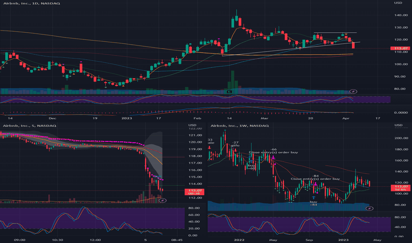Select the blue buy arrow above 'buy +84'
This screenshot has width=412, height=243.
pos(313,197)
